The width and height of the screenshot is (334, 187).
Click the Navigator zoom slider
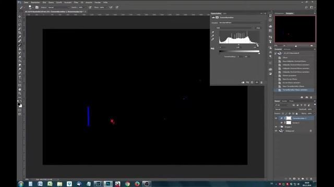point(296,46)
